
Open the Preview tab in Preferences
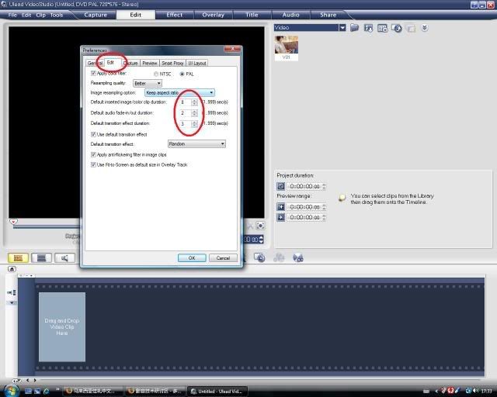coord(150,63)
